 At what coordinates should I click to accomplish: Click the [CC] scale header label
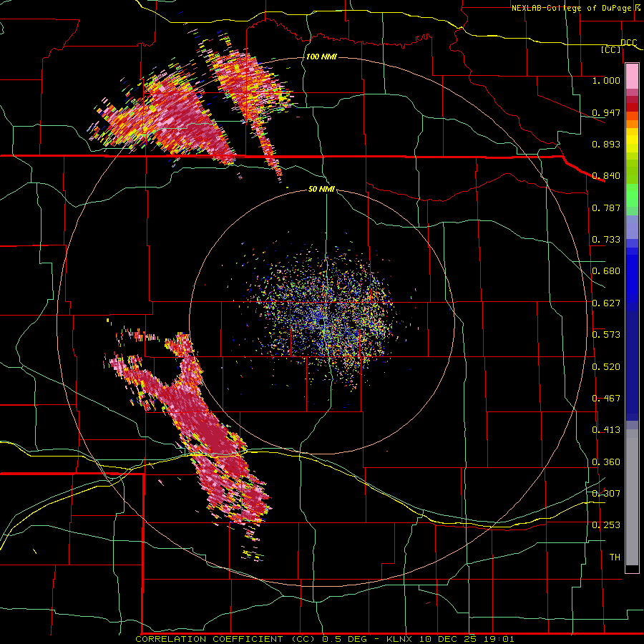(611, 49)
